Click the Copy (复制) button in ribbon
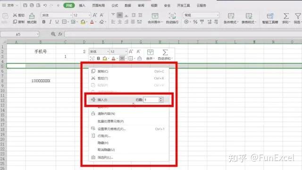The width and height of the screenshot is (302, 170). pos(19,22)
